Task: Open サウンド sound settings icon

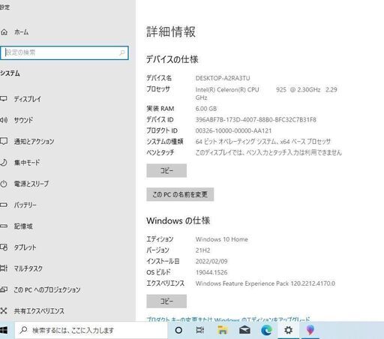Action: point(4,120)
